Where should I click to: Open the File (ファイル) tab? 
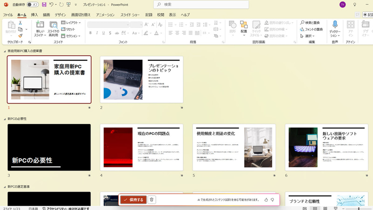pyautogui.click(x=7, y=15)
